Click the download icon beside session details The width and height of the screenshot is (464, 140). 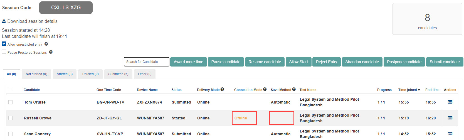(x=4, y=21)
